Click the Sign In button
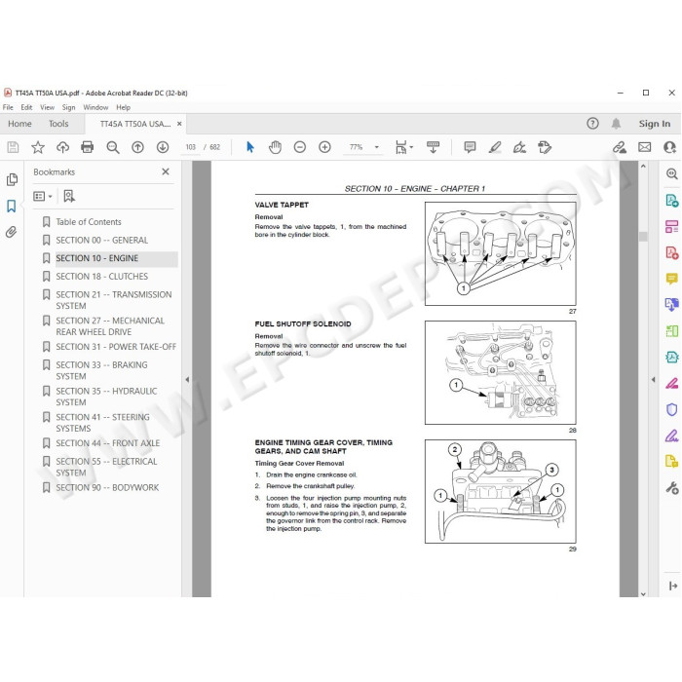 click(654, 124)
